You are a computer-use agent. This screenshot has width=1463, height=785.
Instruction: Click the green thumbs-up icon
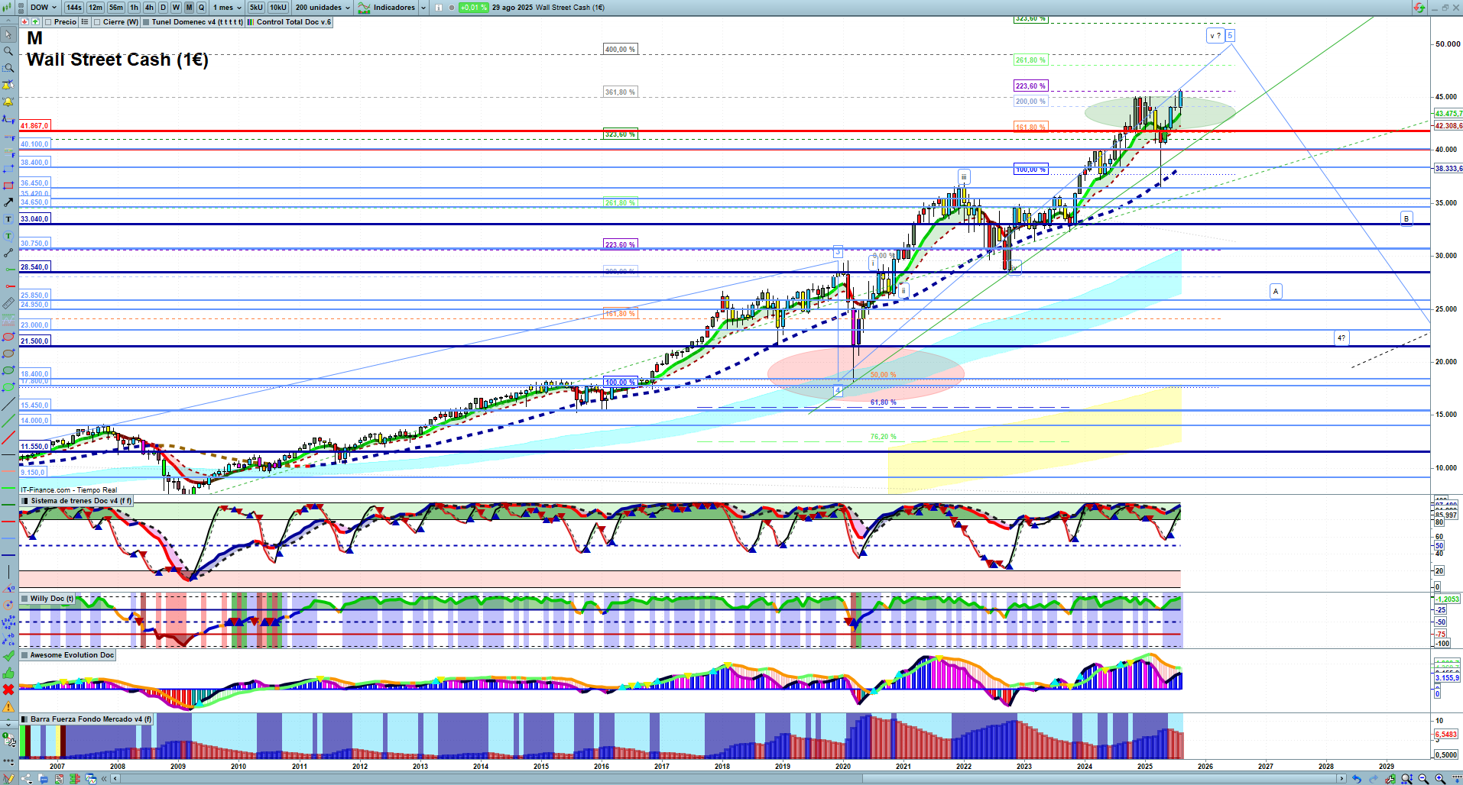pyautogui.click(x=8, y=673)
